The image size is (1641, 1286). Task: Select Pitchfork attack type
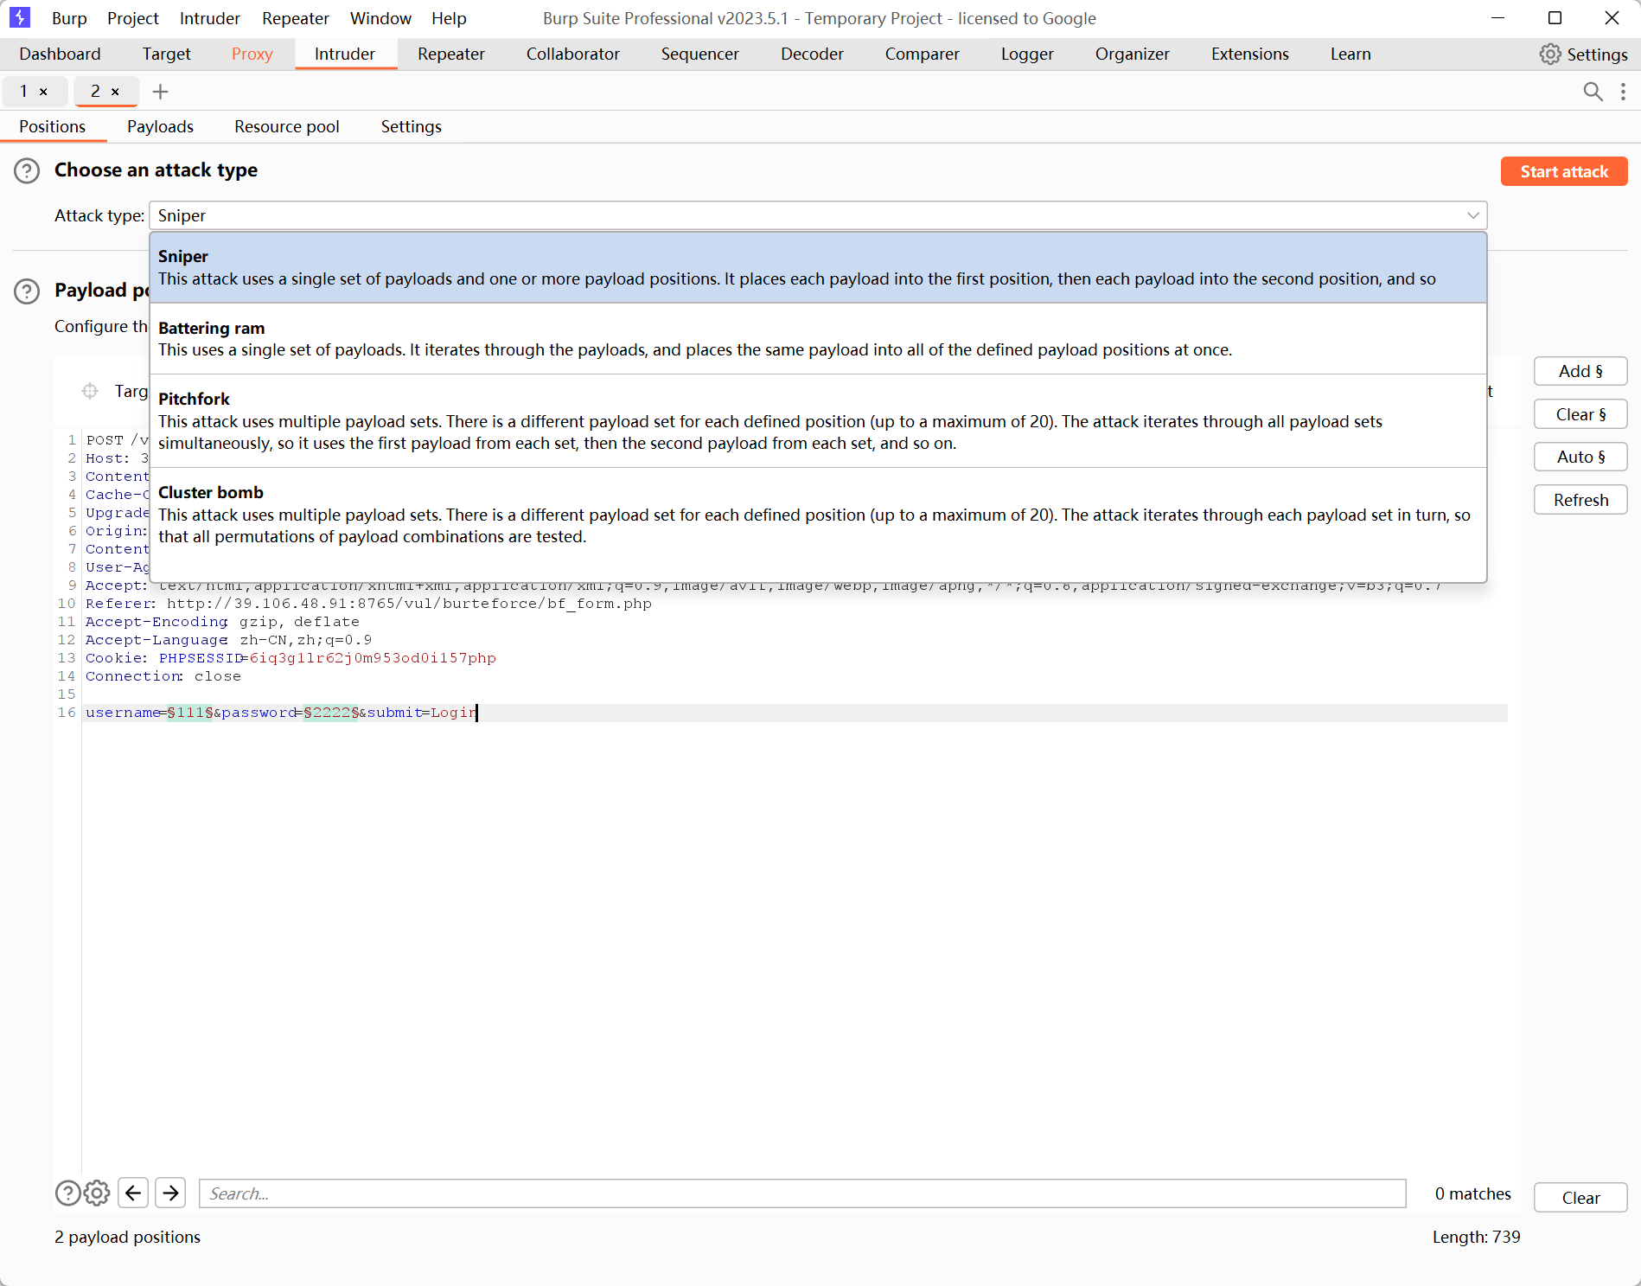pyautogui.click(x=818, y=421)
